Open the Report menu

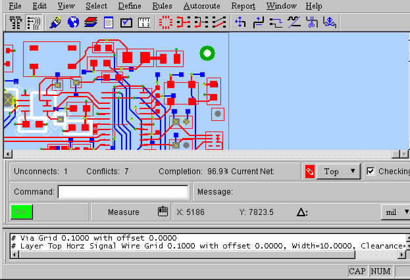click(243, 6)
